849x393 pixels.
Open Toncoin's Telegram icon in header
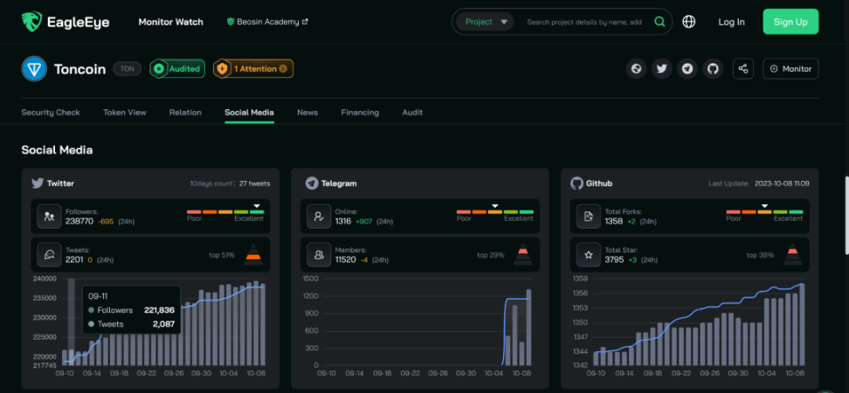pyautogui.click(x=687, y=69)
